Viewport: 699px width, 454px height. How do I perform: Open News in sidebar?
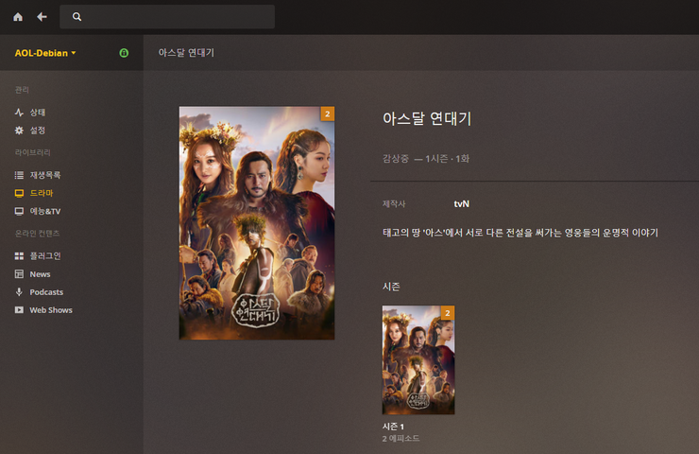(x=40, y=274)
